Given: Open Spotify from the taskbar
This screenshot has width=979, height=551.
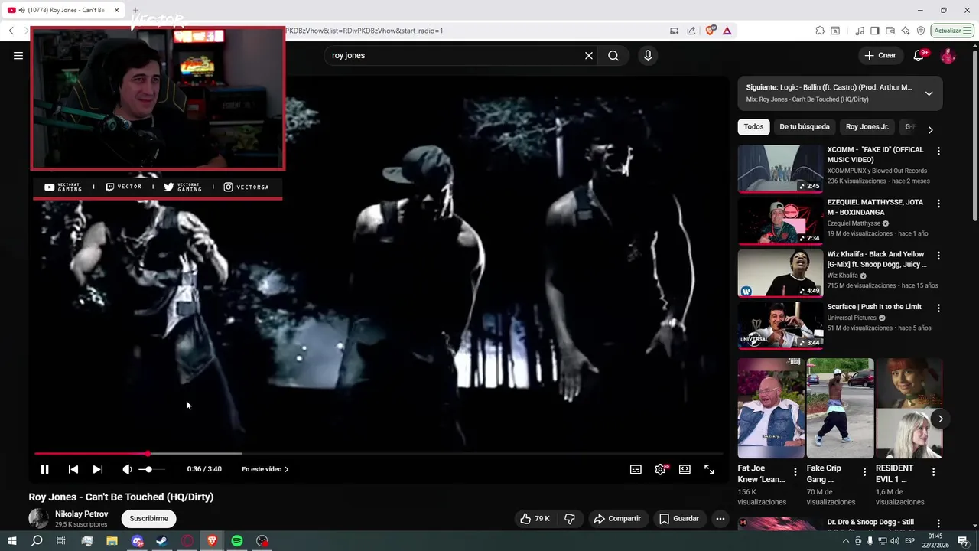Looking at the screenshot, I should point(237,541).
